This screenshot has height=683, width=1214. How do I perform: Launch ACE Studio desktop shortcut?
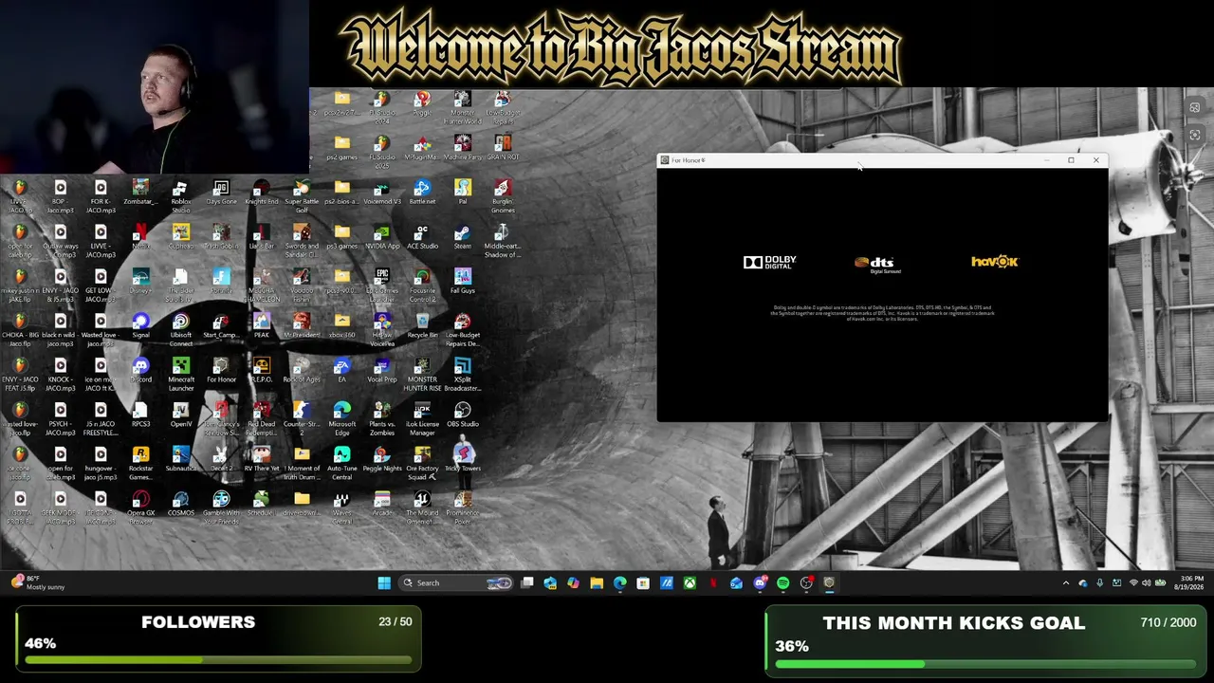[422, 236]
